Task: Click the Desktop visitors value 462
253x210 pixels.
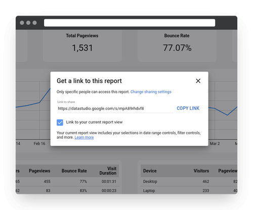Action: pyautogui.click(x=206, y=182)
